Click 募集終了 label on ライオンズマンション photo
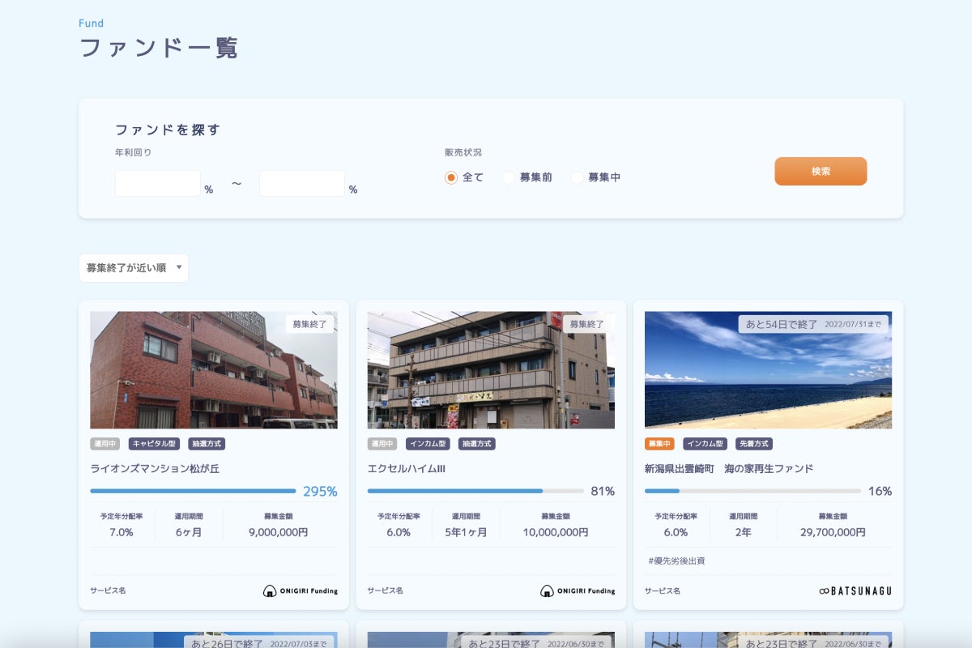972x648 pixels. click(x=309, y=324)
